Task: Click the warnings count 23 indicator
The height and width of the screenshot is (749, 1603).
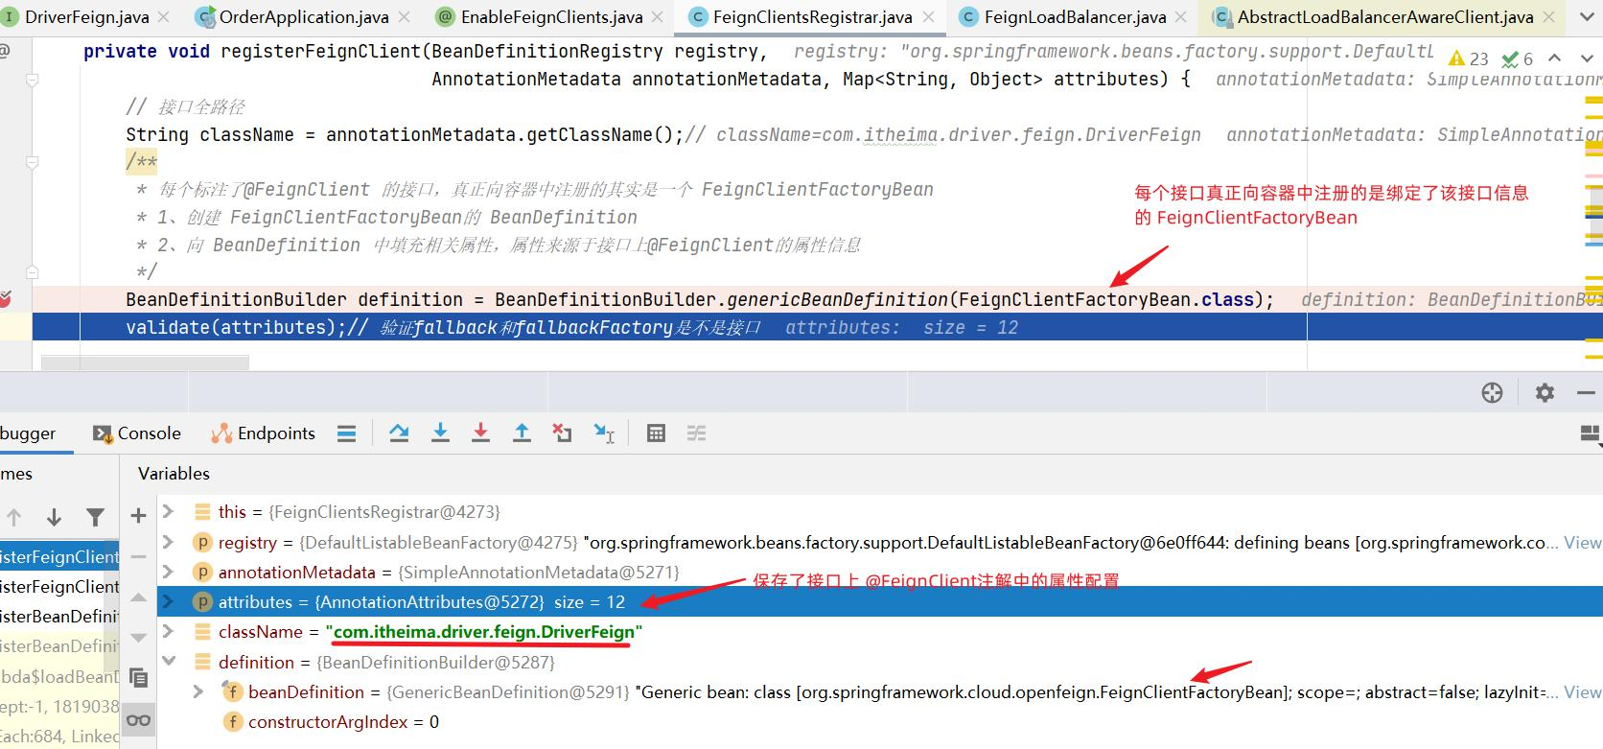Action: 1469,59
